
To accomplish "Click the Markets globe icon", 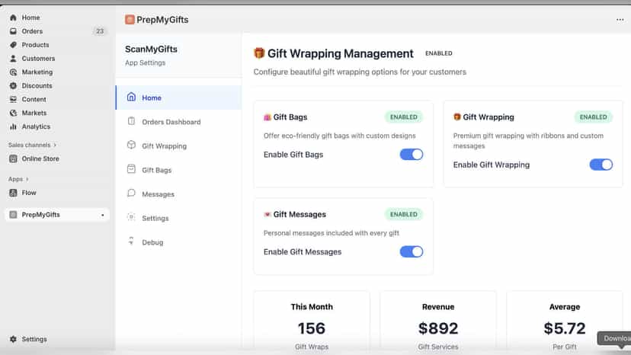I will point(13,113).
